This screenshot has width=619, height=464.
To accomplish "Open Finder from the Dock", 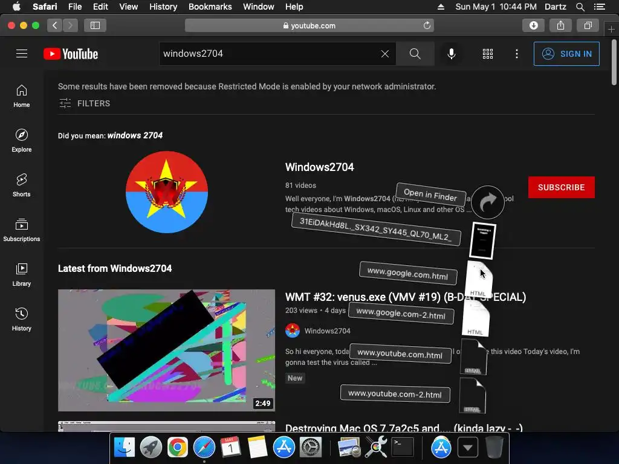I will tap(125, 447).
